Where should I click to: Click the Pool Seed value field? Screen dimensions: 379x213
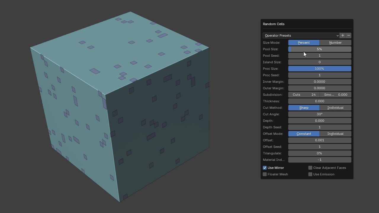click(319, 56)
